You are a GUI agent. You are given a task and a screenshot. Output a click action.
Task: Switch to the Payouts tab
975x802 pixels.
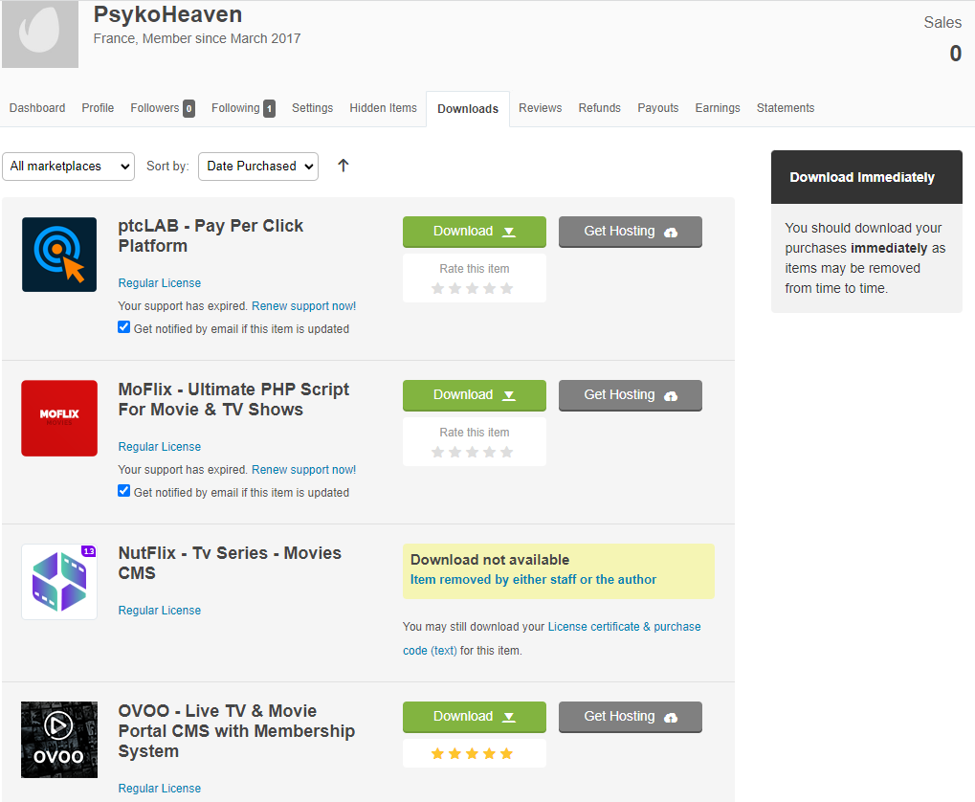[x=658, y=107]
